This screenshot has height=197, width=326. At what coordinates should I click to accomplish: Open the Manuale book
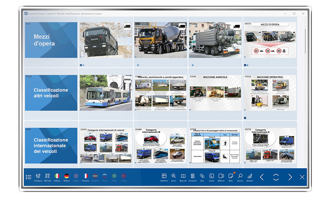(183, 177)
